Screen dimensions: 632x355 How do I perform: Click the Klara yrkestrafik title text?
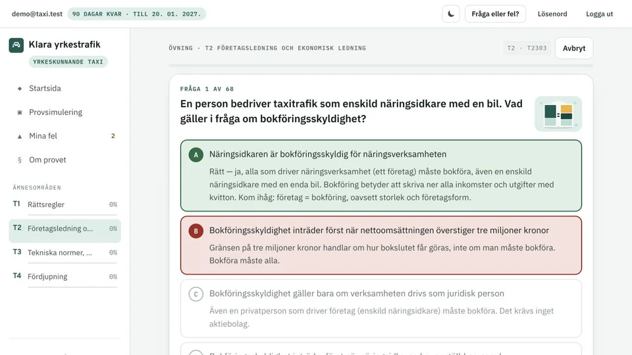click(65, 45)
